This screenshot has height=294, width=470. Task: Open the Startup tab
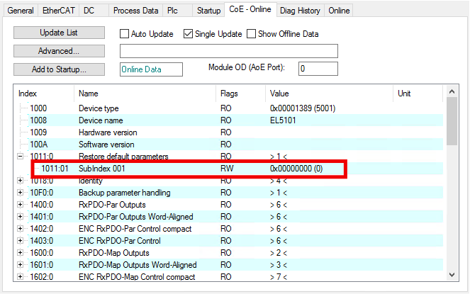coord(208,11)
